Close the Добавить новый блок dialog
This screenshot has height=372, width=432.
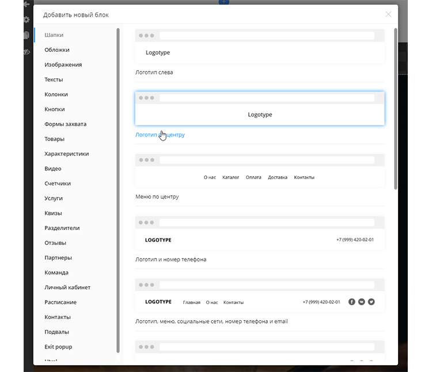(388, 14)
